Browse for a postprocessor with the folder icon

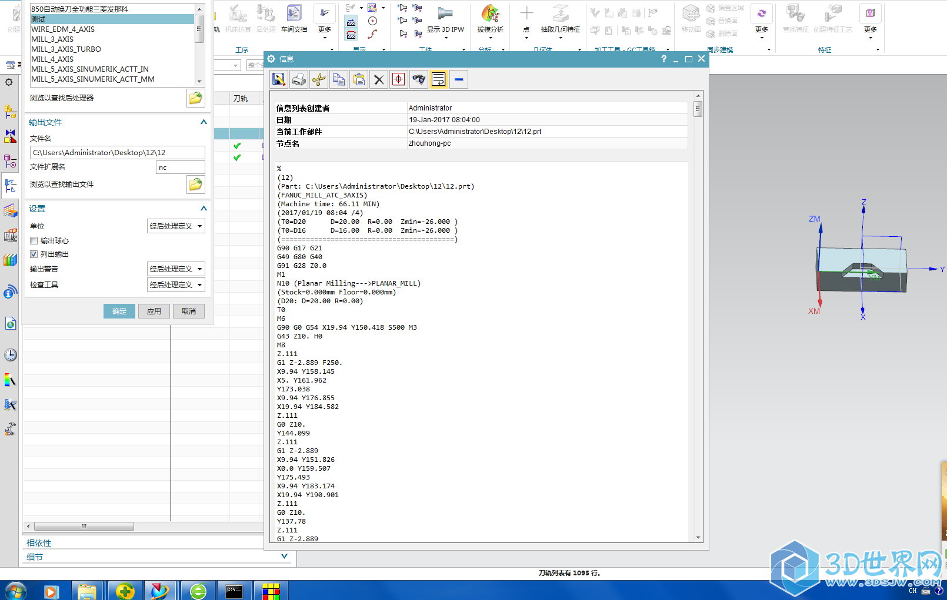pyautogui.click(x=195, y=98)
